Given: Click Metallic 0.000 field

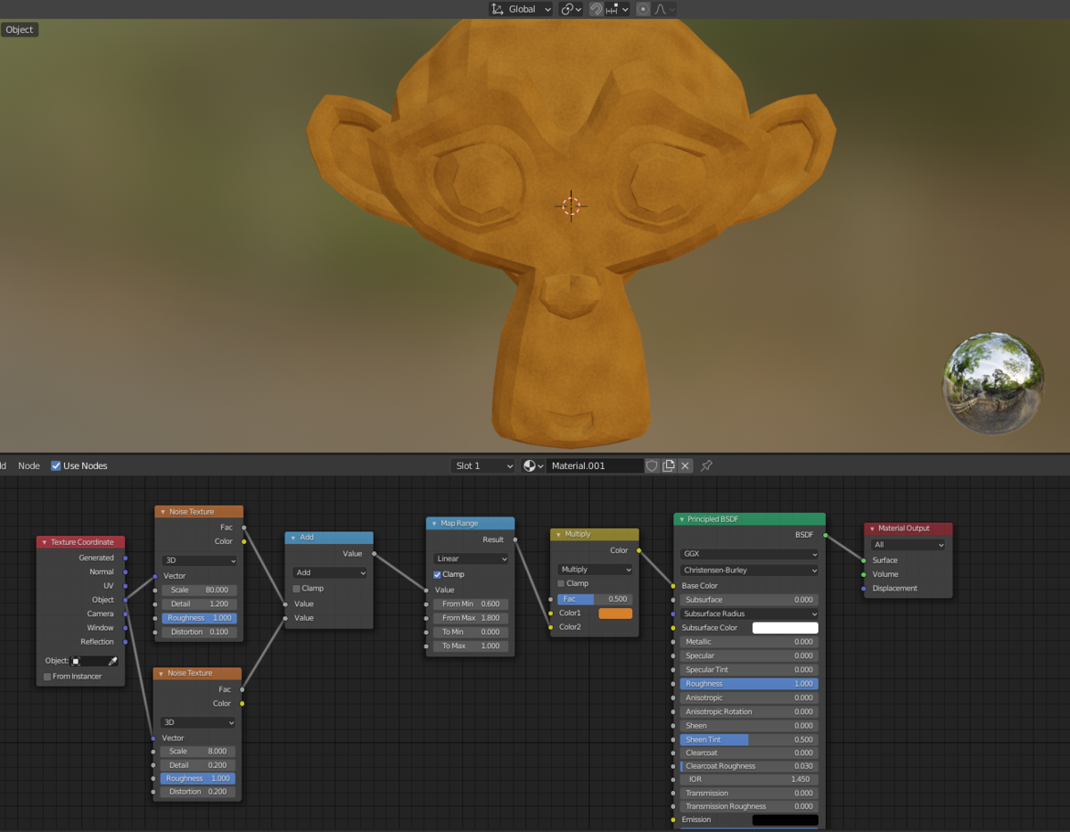Looking at the screenshot, I should 749,642.
